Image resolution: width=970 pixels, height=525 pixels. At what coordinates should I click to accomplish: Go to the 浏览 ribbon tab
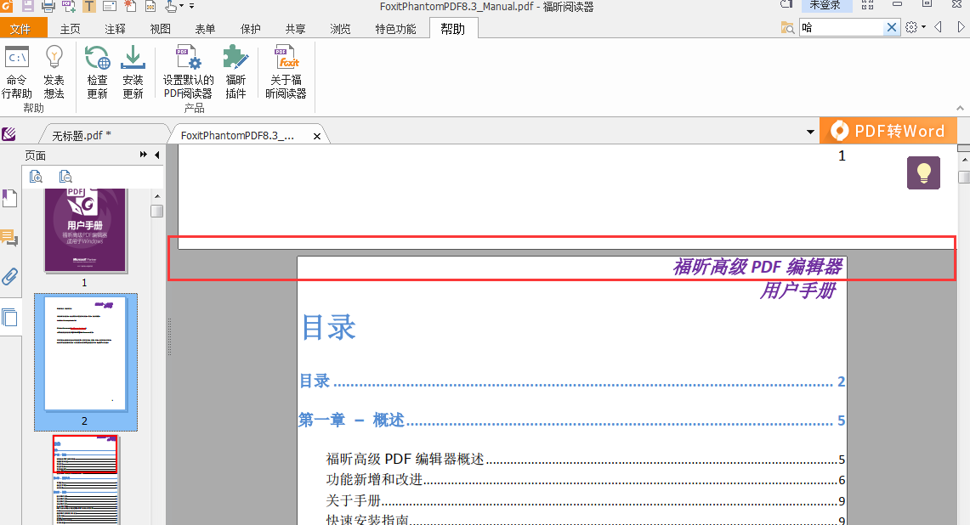pyautogui.click(x=340, y=29)
